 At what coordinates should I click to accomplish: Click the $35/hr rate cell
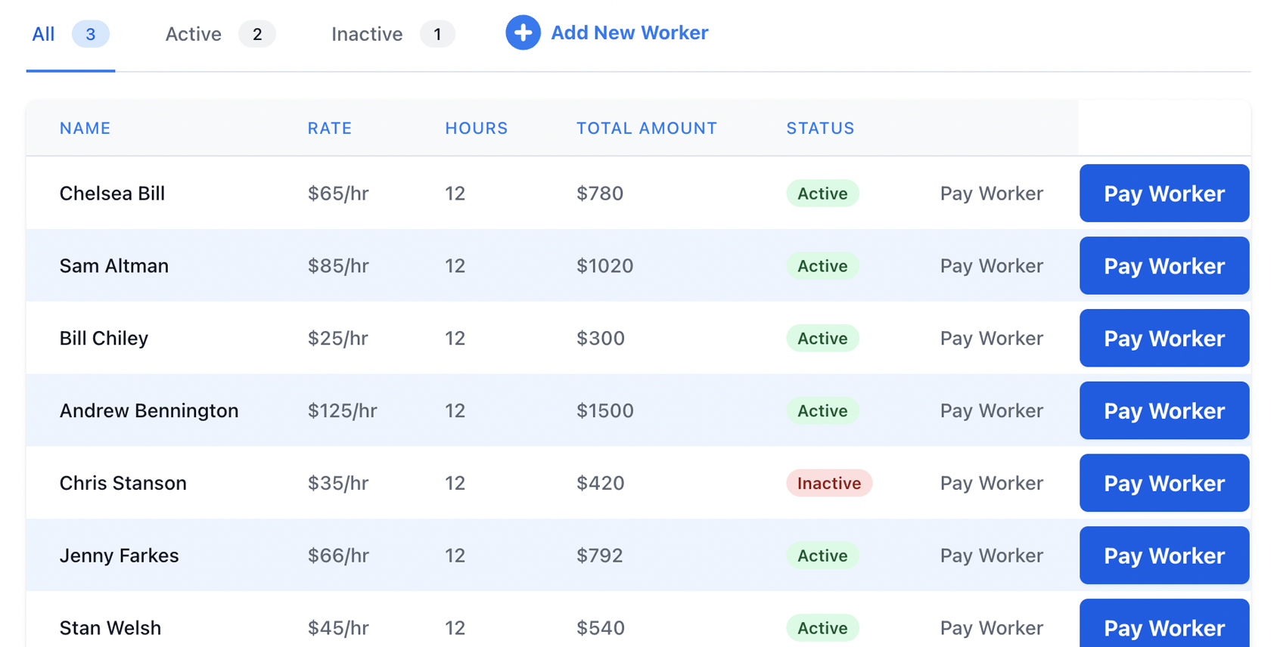[x=338, y=483]
